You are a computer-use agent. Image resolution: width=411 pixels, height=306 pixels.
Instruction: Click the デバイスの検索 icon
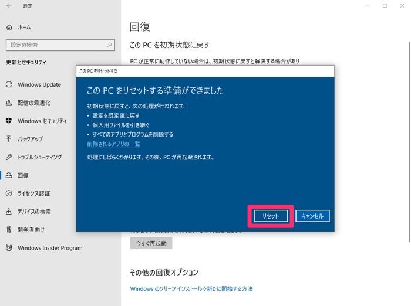tap(9, 211)
